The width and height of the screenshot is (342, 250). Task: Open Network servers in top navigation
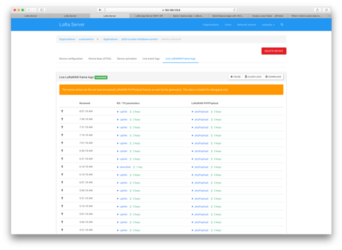pos(246,24)
